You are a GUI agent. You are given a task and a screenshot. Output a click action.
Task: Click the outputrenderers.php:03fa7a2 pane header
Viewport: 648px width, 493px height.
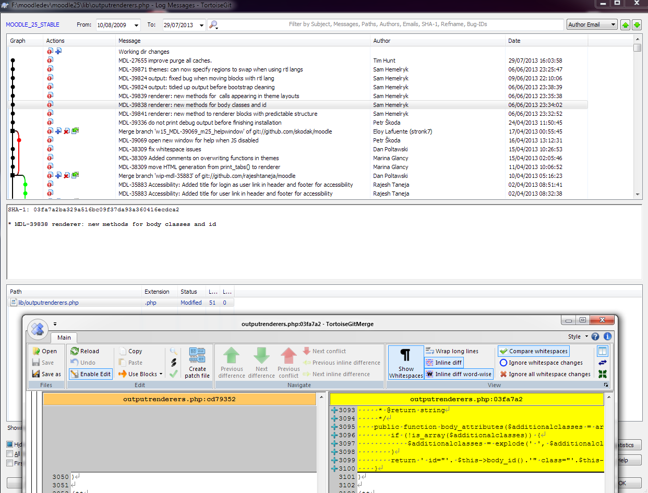(466, 399)
